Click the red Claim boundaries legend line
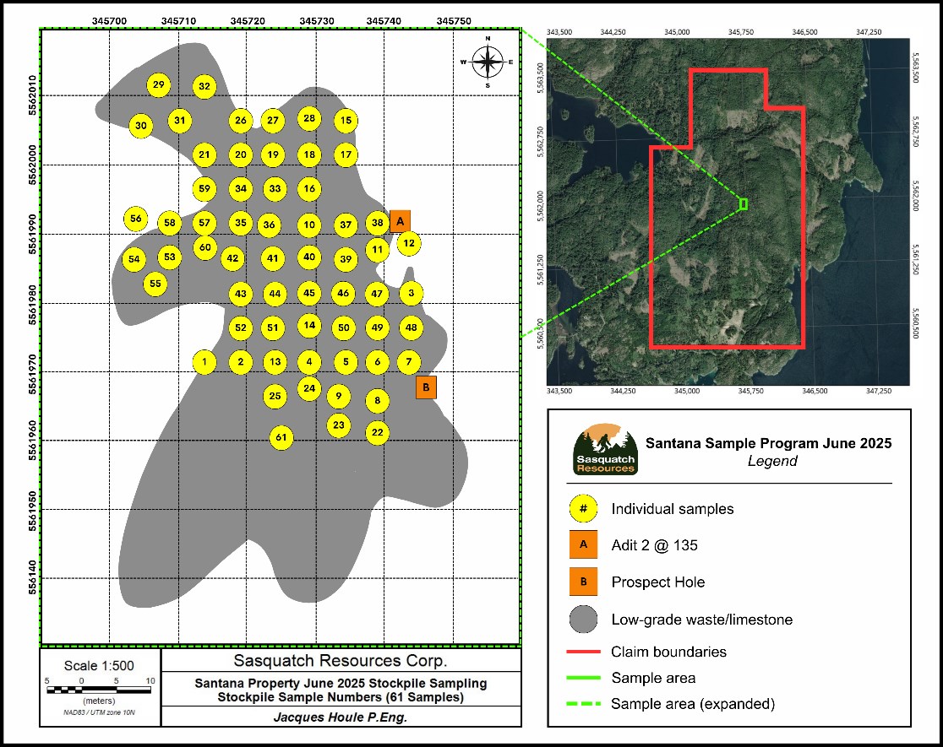The image size is (943, 747). click(583, 652)
